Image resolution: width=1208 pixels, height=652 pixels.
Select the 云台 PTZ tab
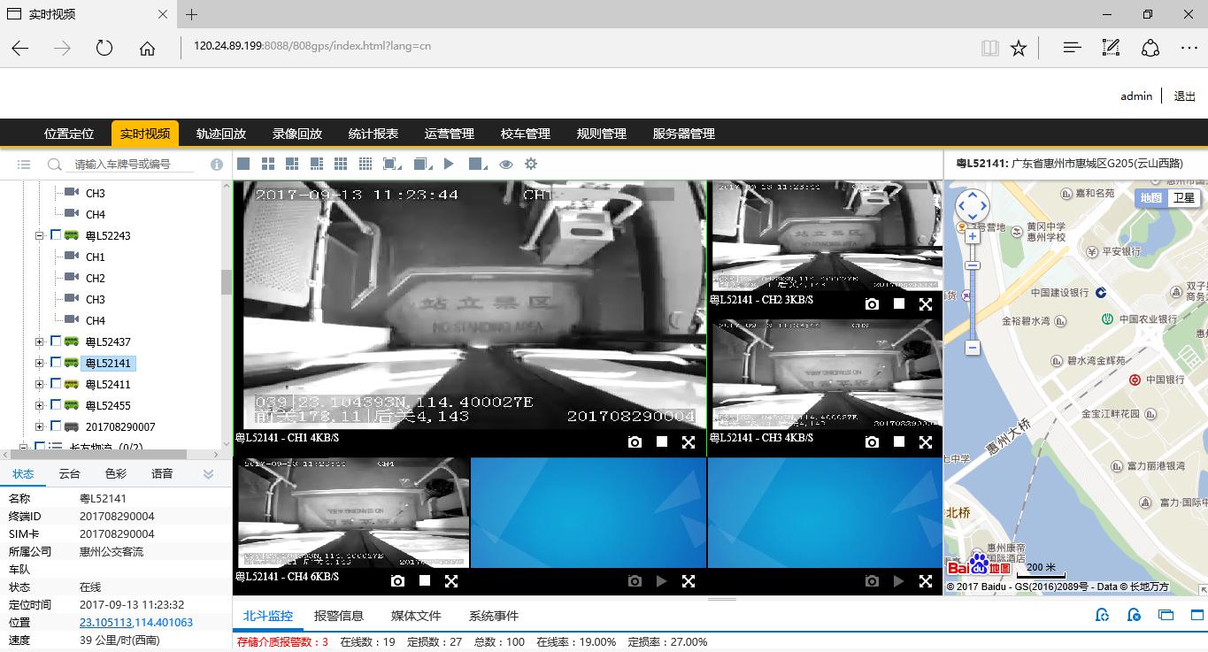point(70,473)
